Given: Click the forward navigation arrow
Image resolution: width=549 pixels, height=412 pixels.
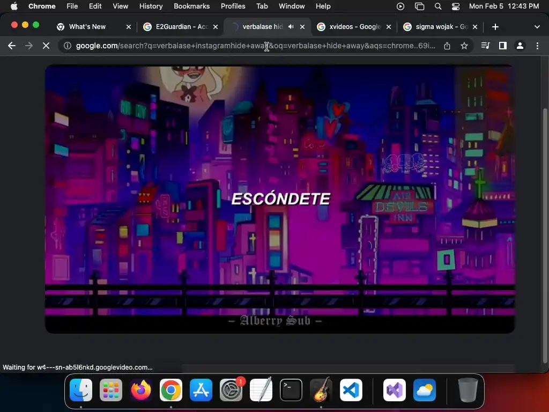Looking at the screenshot, I should tap(29, 46).
